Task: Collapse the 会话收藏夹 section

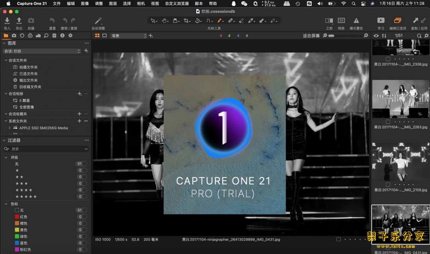Action: click(x=6, y=114)
